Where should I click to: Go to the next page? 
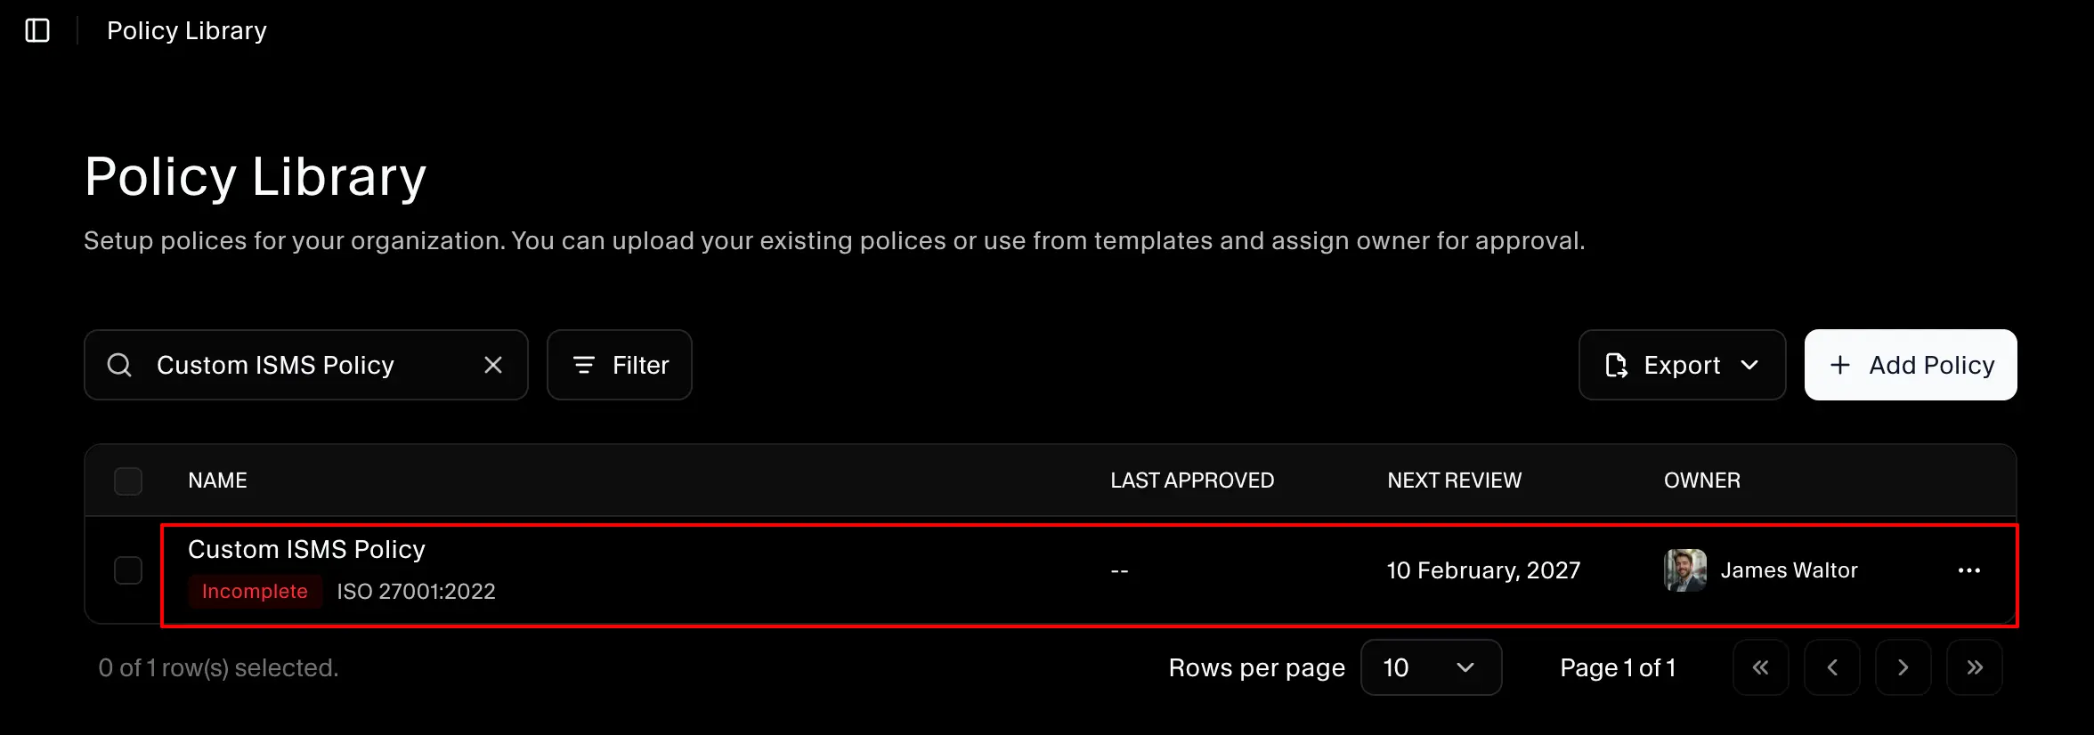pos(1903,667)
